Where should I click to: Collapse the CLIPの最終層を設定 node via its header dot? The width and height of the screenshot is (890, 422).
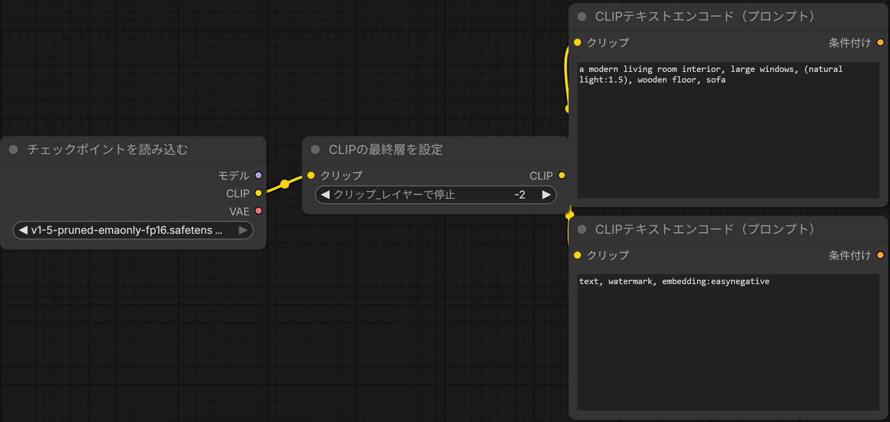click(315, 149)
